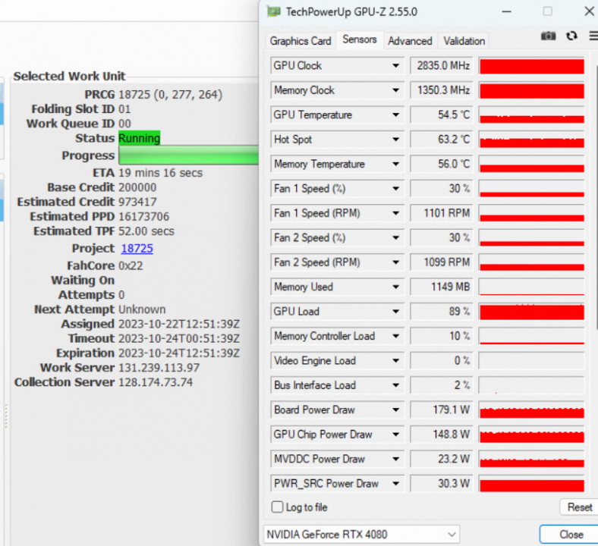Open the GPU Temperature sensor dropdown
Viewport: 598px width, 546px height.
coord(396,115)
